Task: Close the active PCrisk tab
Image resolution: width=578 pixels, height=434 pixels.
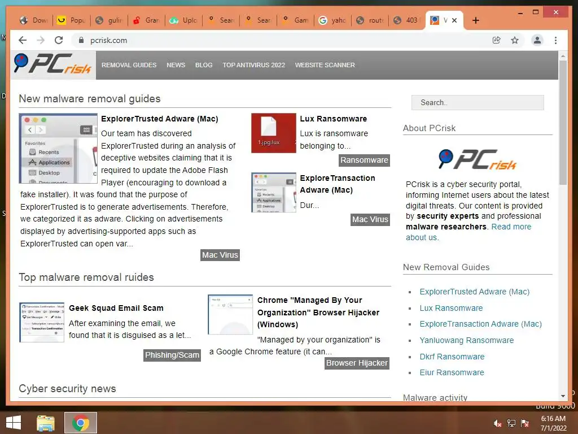Action: (454, 20)
